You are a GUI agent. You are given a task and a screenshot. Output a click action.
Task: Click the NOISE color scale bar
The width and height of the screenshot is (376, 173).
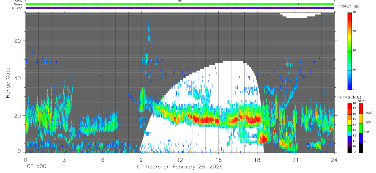click(x=361, y=128)
